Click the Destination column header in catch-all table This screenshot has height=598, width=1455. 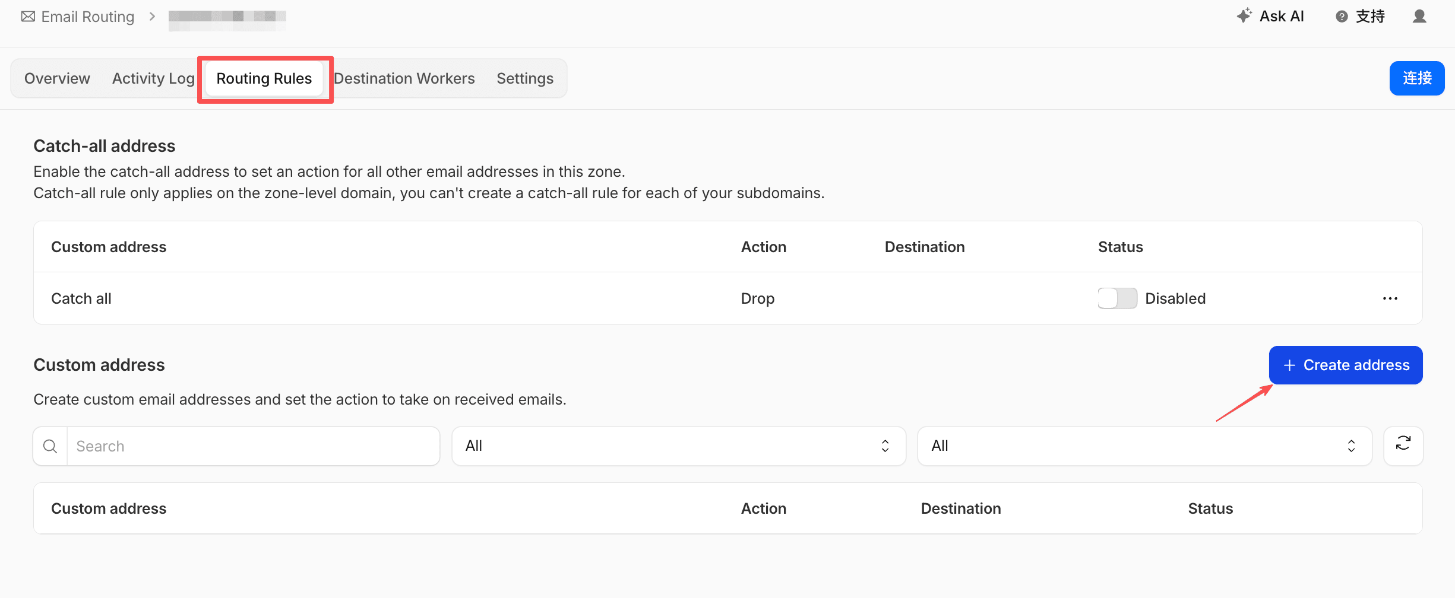925,247
